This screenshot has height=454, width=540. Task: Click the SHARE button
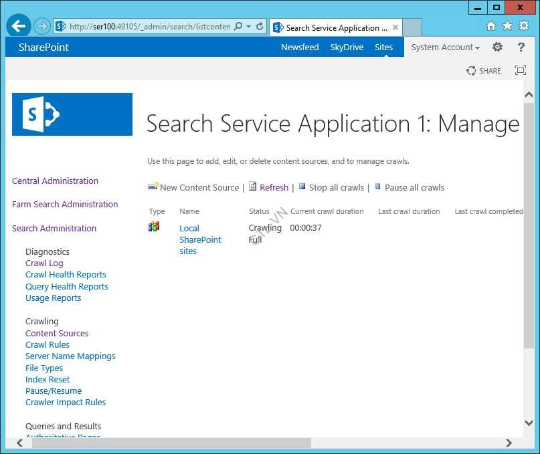[x=484, y=71]
